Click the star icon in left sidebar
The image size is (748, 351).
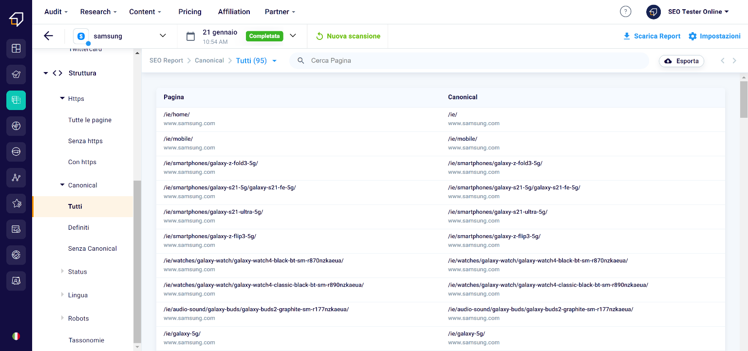pos(16,203)
